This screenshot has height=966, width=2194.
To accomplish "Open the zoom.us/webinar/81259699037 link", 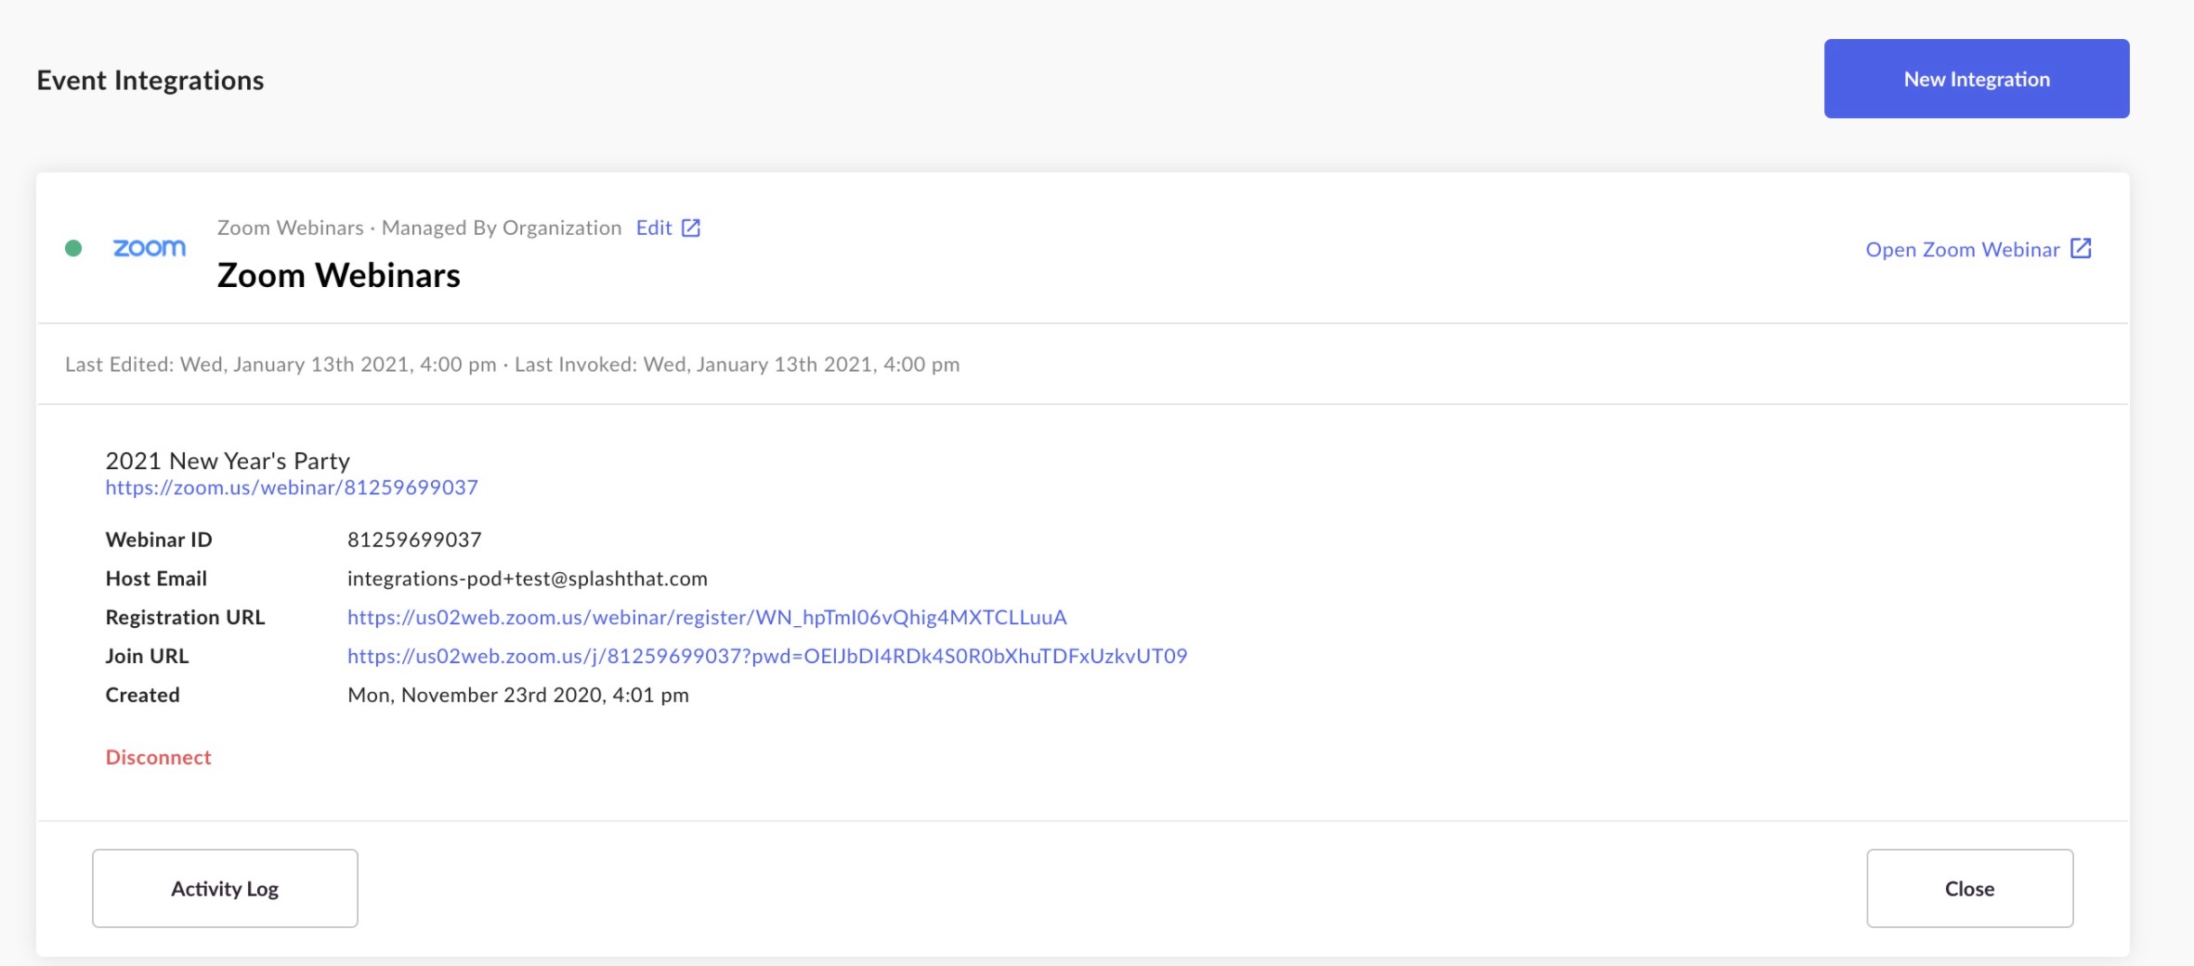I will point(292,488).
